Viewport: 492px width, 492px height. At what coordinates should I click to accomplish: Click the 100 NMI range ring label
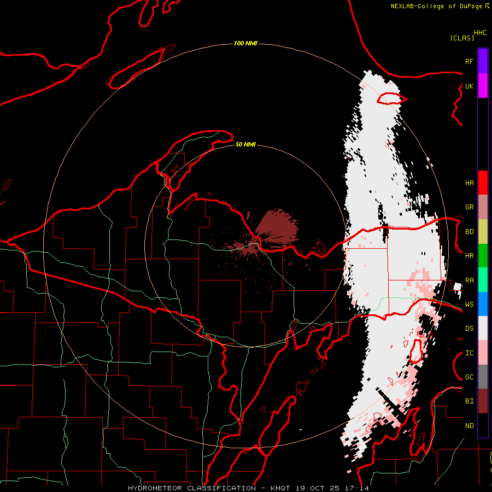tap(245, 43)
